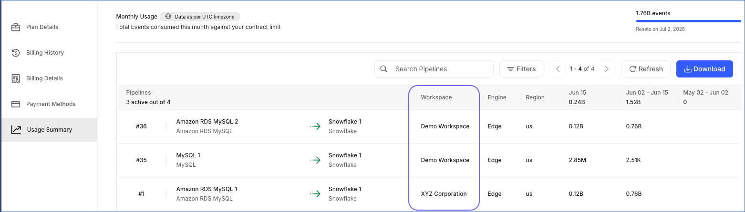This screenshot has height=212, width=745.
Task: Download the usage summary
Action: pyautogui.click(x=704, y=69)
